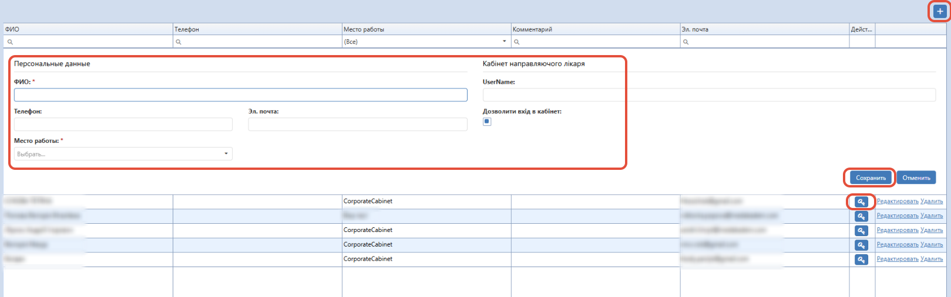The image size is (951, 297).
Task: Click Редактировать in the second table row
Action: [898, 216]
